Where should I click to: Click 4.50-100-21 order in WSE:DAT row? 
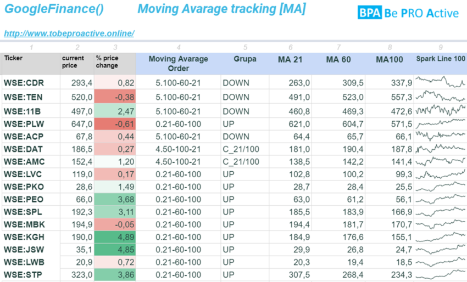[x=179, y=149]
